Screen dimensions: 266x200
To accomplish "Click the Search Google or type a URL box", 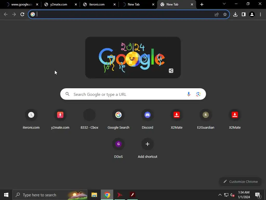I will point(133,94).
